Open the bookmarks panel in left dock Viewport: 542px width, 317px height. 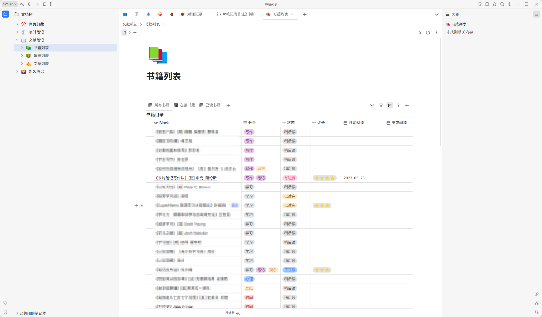point(5,312)
